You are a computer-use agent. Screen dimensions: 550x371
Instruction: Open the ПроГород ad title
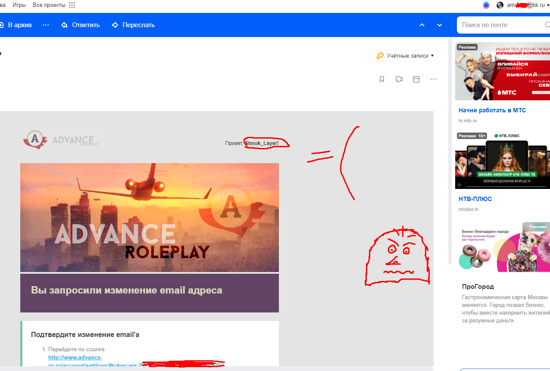(478, 287)
